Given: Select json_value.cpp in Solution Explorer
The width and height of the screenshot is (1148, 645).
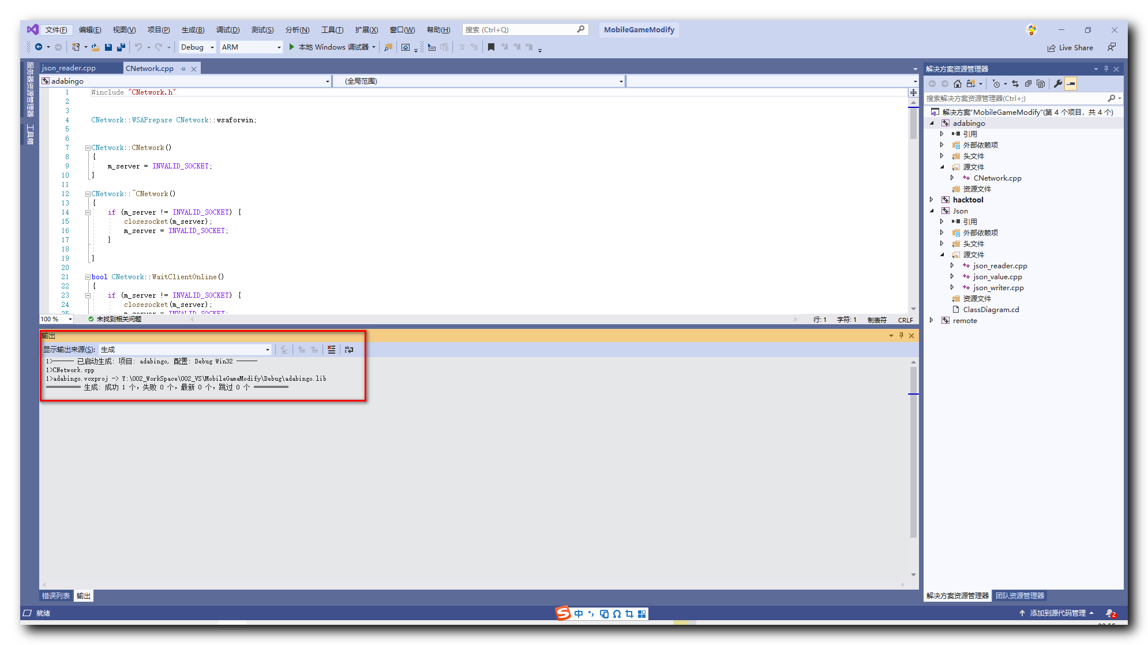Looking at the screenshot, I should pyautogui.click(x=997, y=276).
